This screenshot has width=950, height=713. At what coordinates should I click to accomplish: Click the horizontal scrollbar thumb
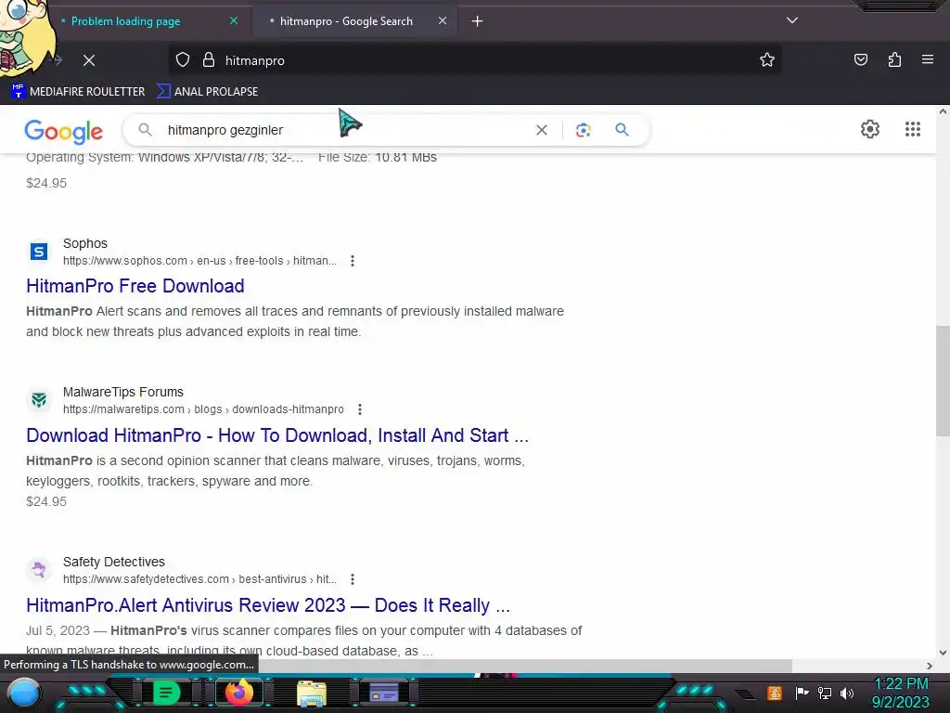[x=525, y=666]
